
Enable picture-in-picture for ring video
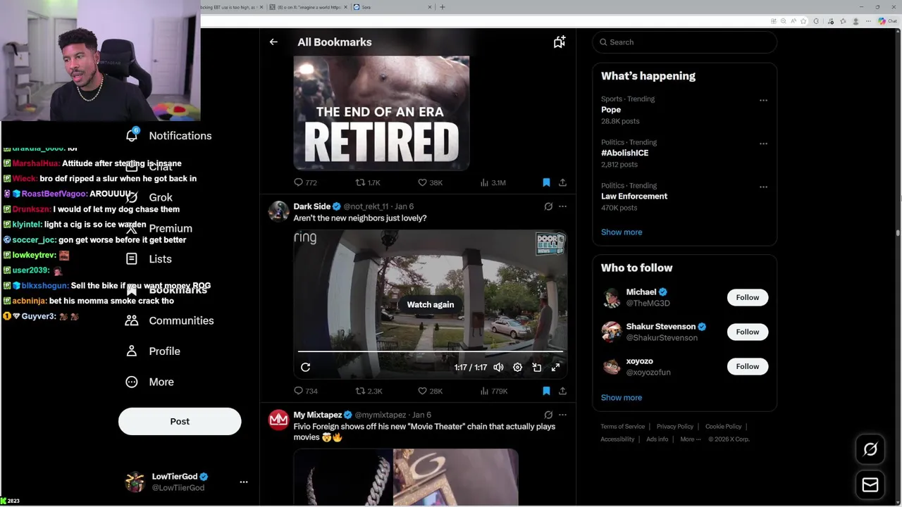coord(536,367)
